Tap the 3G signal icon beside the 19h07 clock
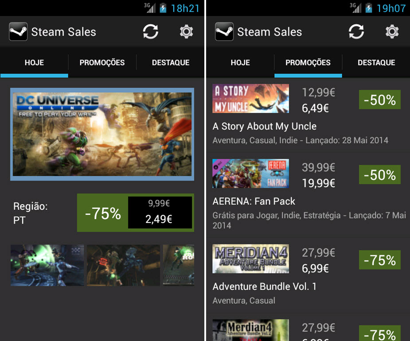This screenshot has width=410, height=341. [355, 8]
